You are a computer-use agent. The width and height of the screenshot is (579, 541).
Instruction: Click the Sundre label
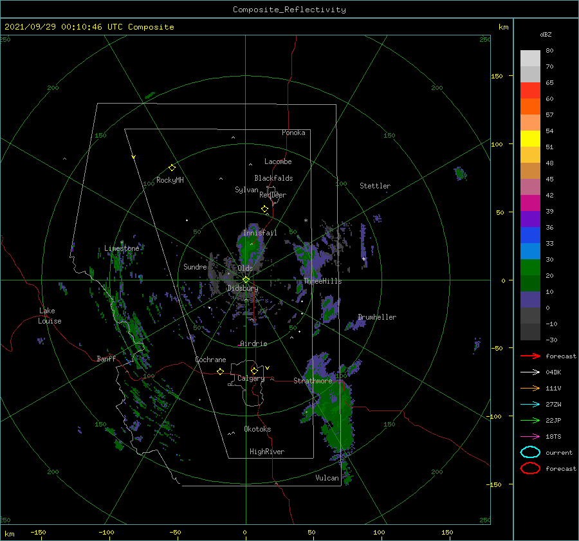(195, 267)
